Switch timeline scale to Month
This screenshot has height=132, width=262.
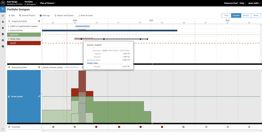pos(246,15)
